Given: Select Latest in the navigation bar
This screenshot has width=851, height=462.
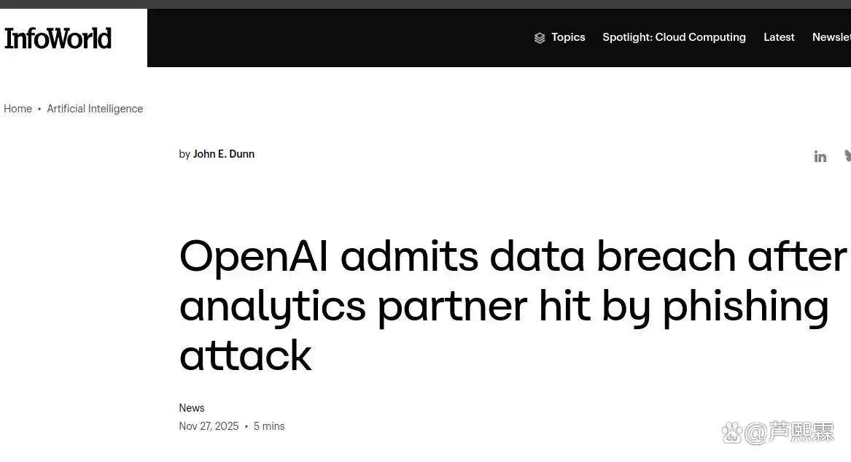Looking at the screenshot, I should click(779, 37).
